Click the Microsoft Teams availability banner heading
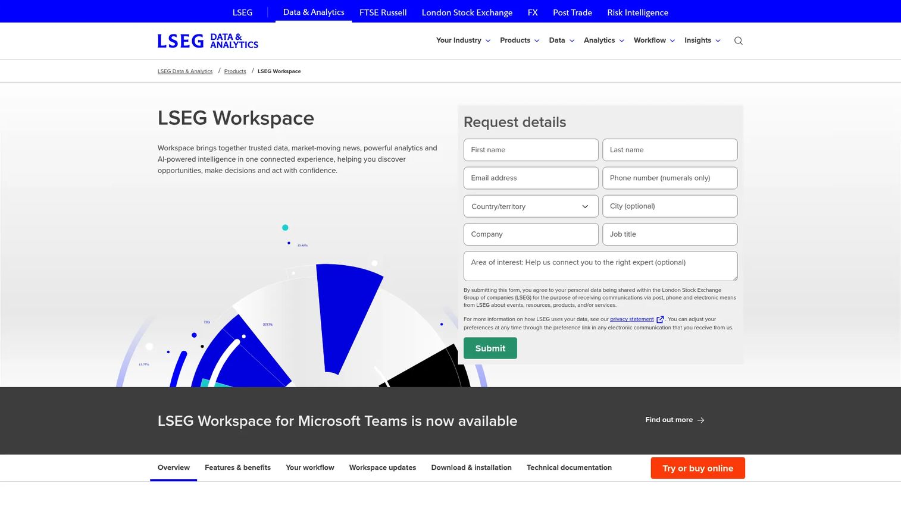 click(x=337, y=421)
